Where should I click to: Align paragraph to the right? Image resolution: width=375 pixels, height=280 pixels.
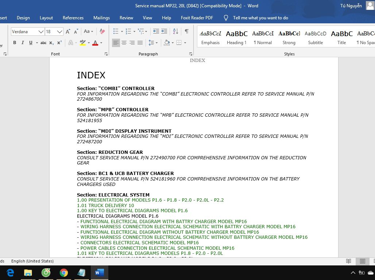tap(132, 43)
